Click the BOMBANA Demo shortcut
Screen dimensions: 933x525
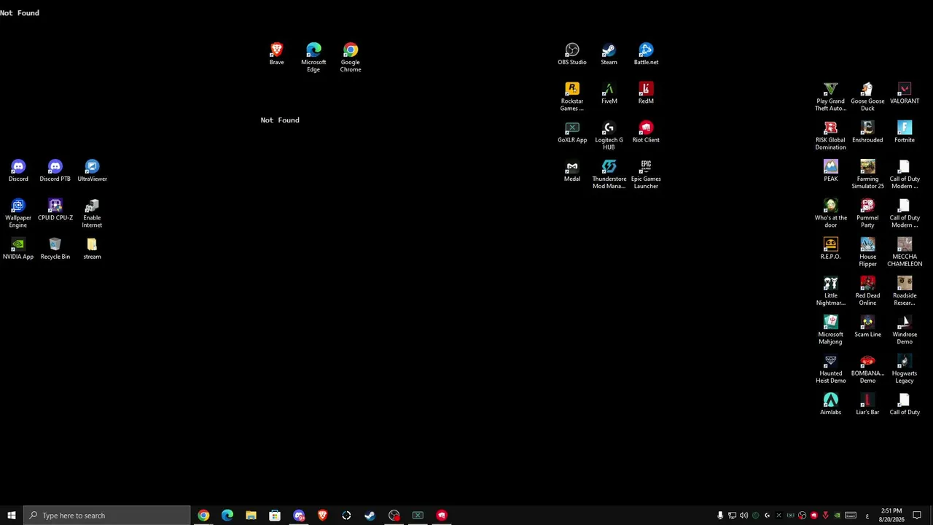click(867, 369)
